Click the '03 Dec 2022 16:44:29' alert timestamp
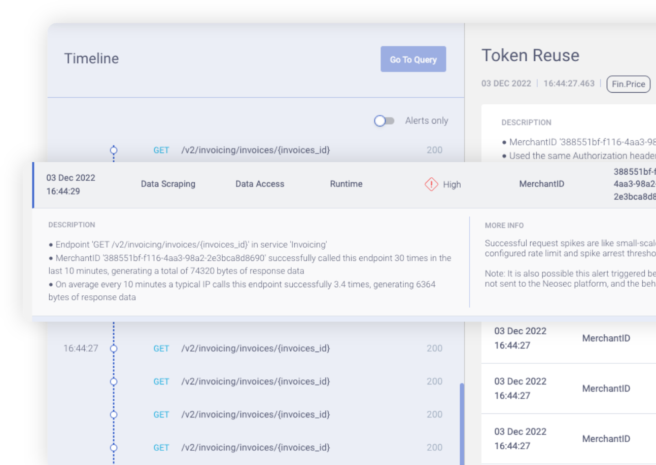Image resolution: width=656 pixels, height=465 pixels. [x=71, y=184]
